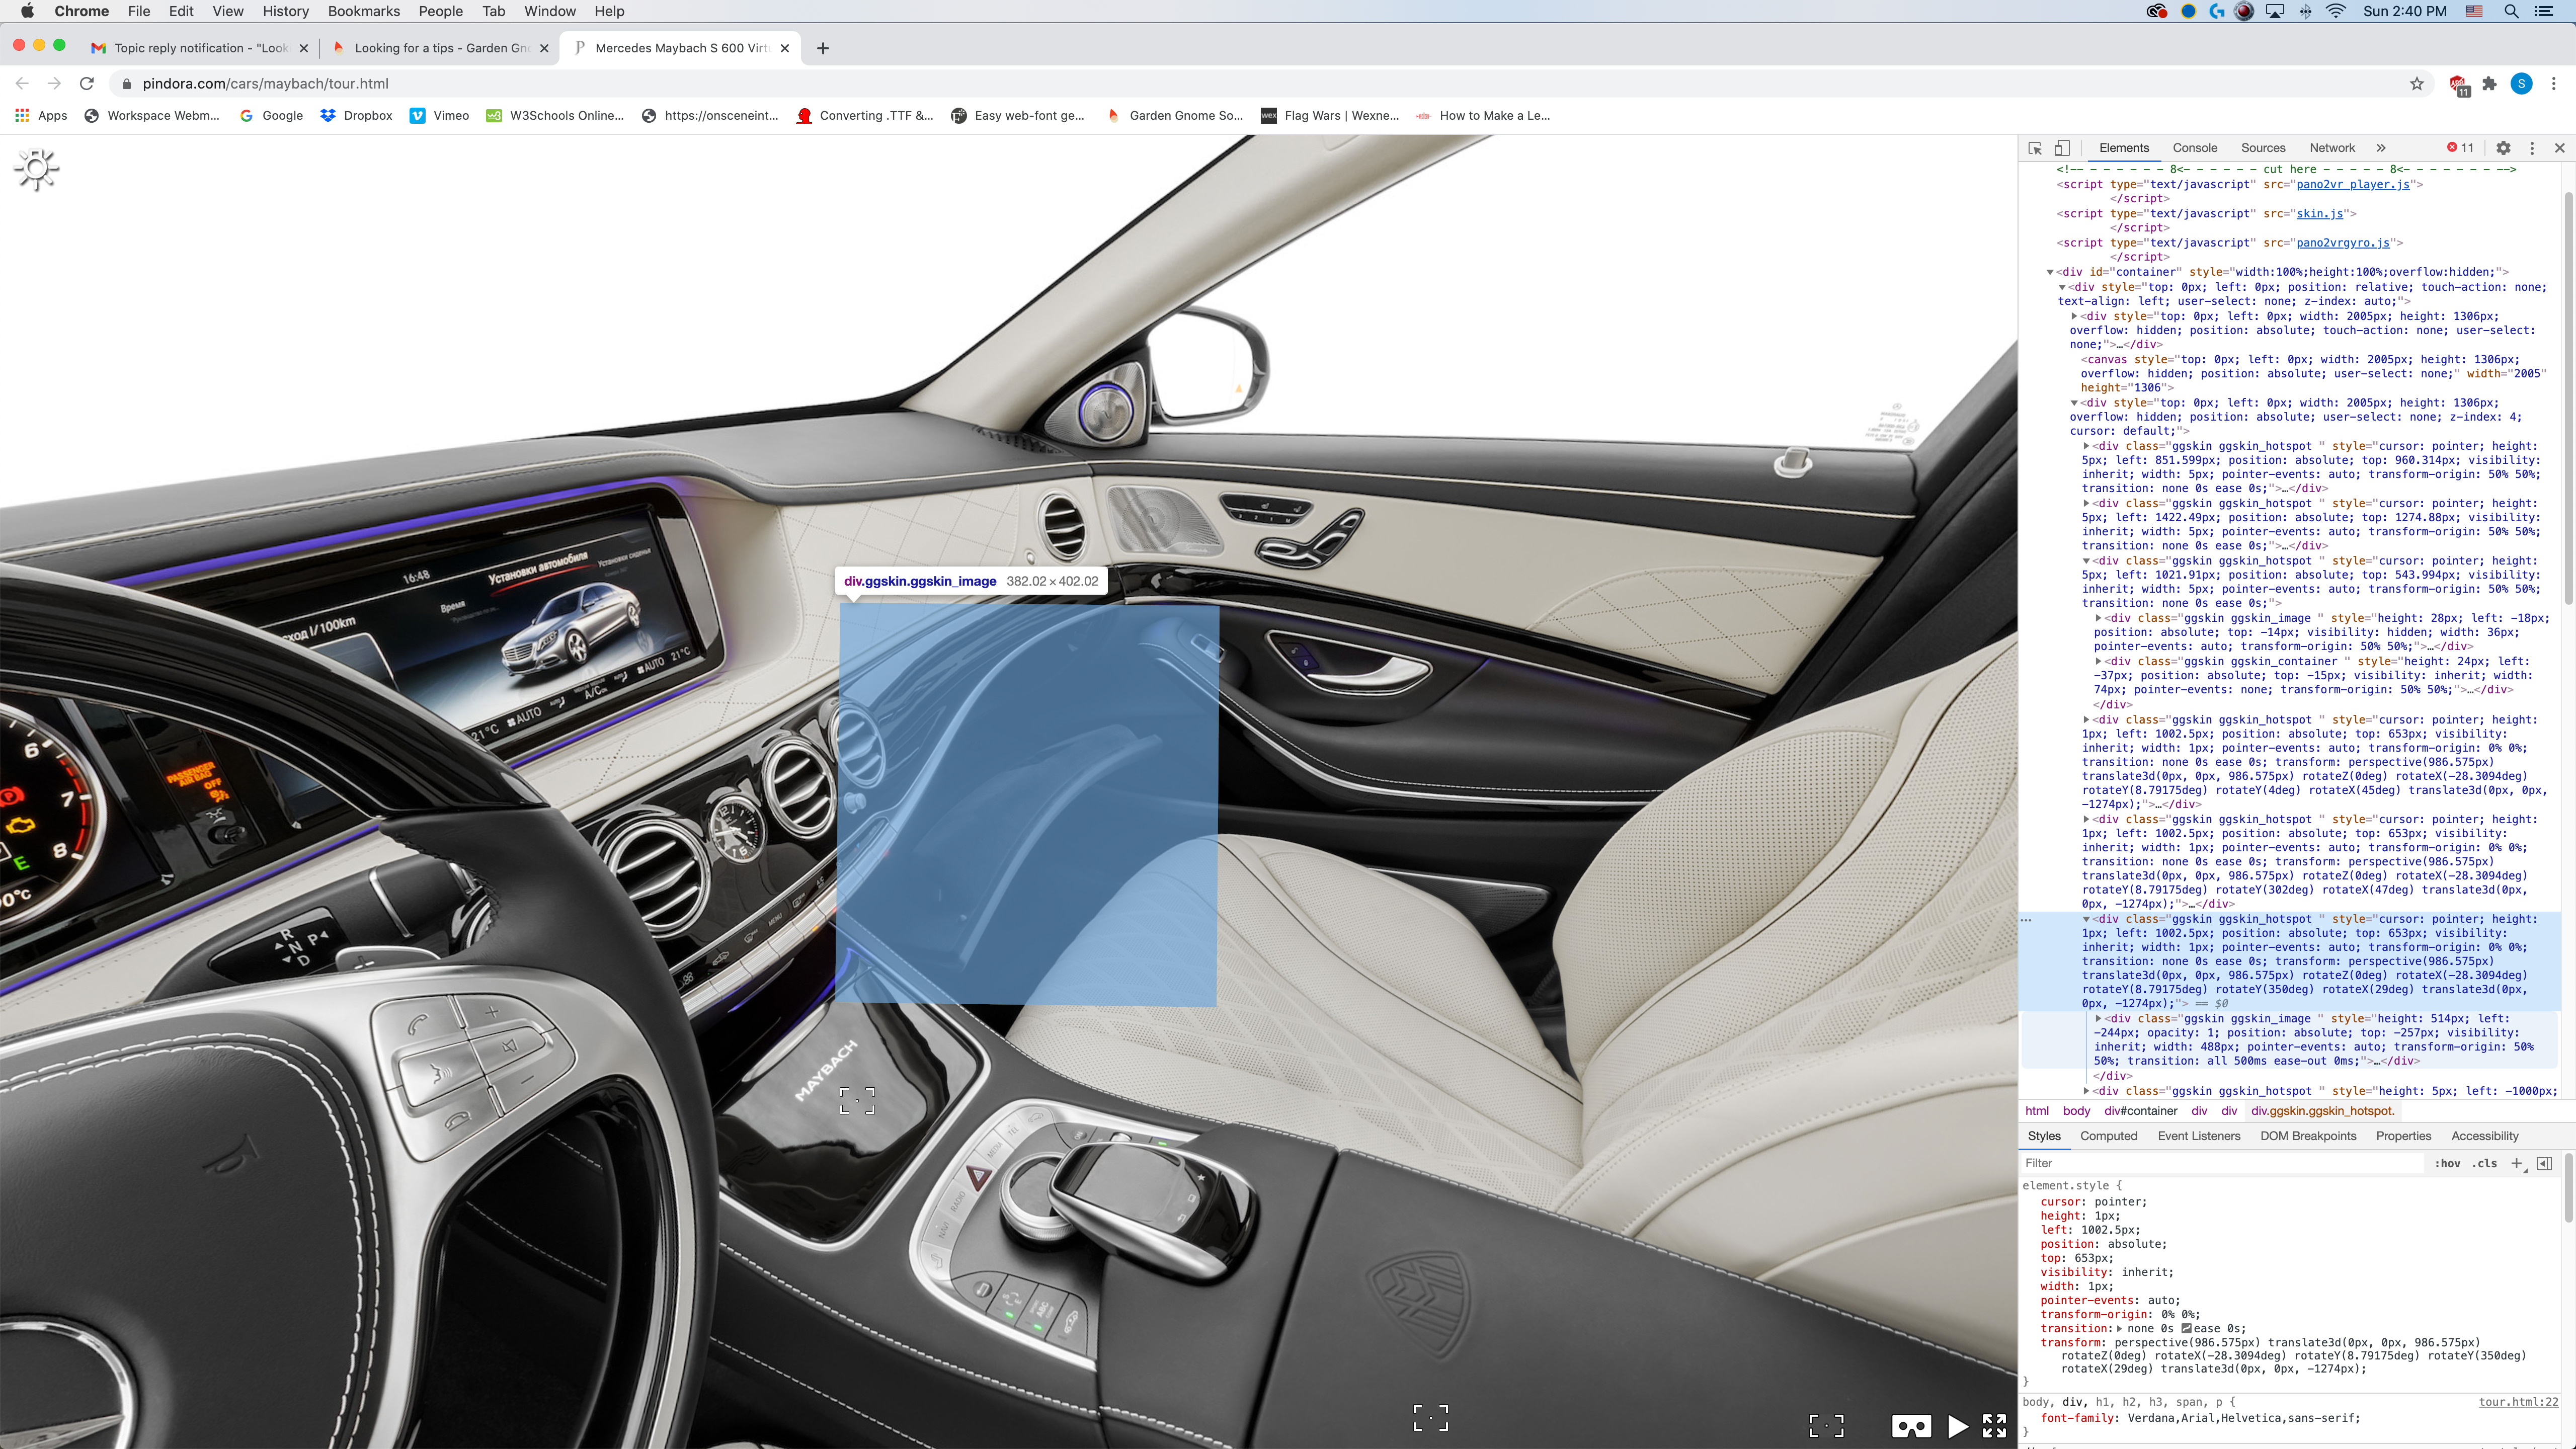Switch to the Sources tab
2576x1449 pixels.
point(2263,148)
